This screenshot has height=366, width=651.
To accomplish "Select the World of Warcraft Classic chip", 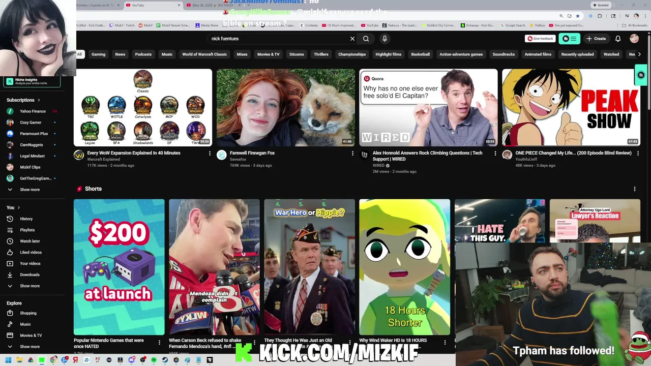I will (x=204, y=54).
